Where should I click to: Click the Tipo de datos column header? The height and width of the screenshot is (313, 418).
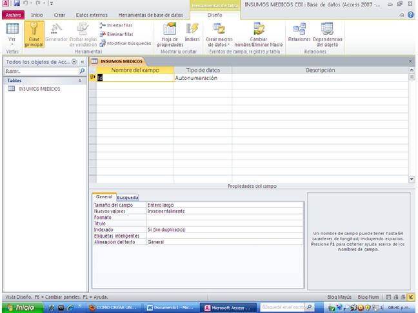[x=203, y=70]
